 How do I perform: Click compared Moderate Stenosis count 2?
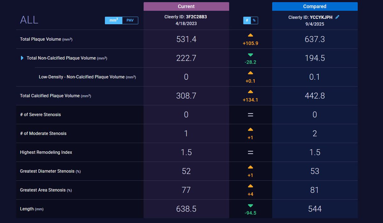click(315, 134)
